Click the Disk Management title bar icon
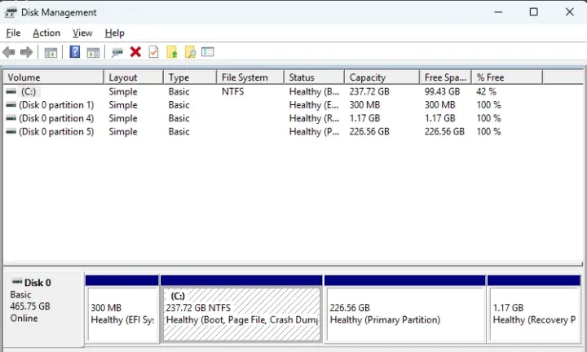 [11, 12]
